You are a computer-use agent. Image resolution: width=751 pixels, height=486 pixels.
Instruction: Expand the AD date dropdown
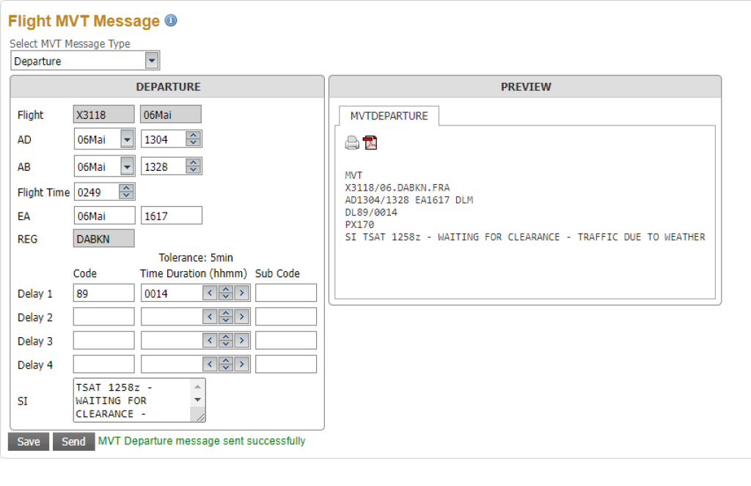tap(127, 139)
